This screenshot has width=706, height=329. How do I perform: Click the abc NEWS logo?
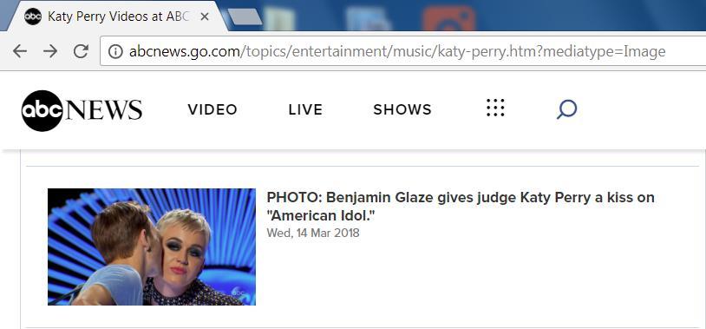82,110
